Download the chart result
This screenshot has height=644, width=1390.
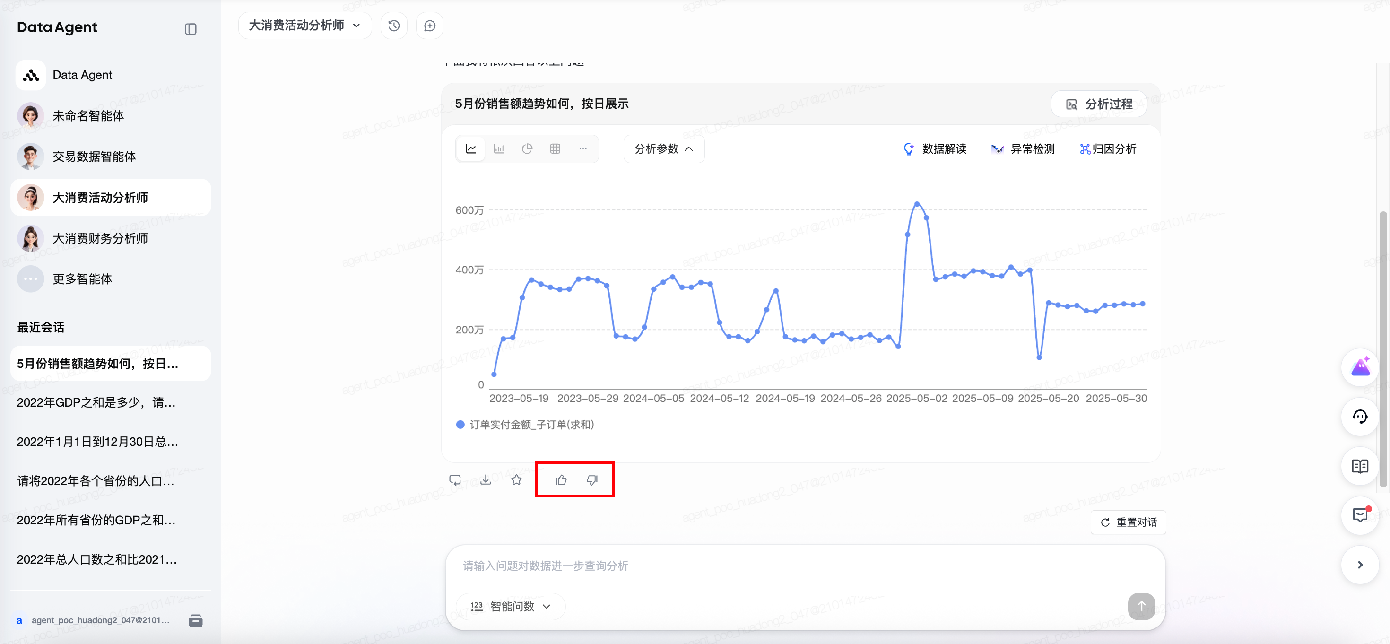[x=486, y=479]
